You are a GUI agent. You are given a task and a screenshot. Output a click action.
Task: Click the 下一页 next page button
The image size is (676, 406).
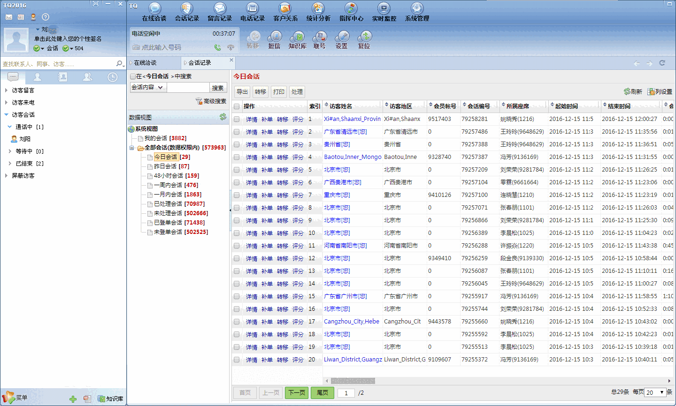pyautogui.click(x=296, y=393)
